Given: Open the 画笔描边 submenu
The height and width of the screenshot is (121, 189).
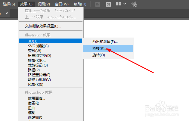Looking at the screenshot, I should (x=50, y=118).
